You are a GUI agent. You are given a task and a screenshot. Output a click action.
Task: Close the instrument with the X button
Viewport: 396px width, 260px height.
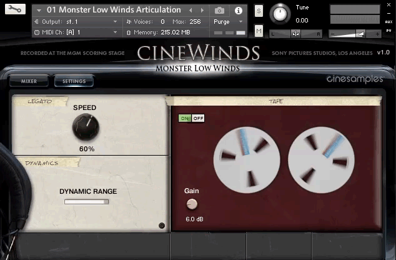pyautogui.click(x=389, y=5)
